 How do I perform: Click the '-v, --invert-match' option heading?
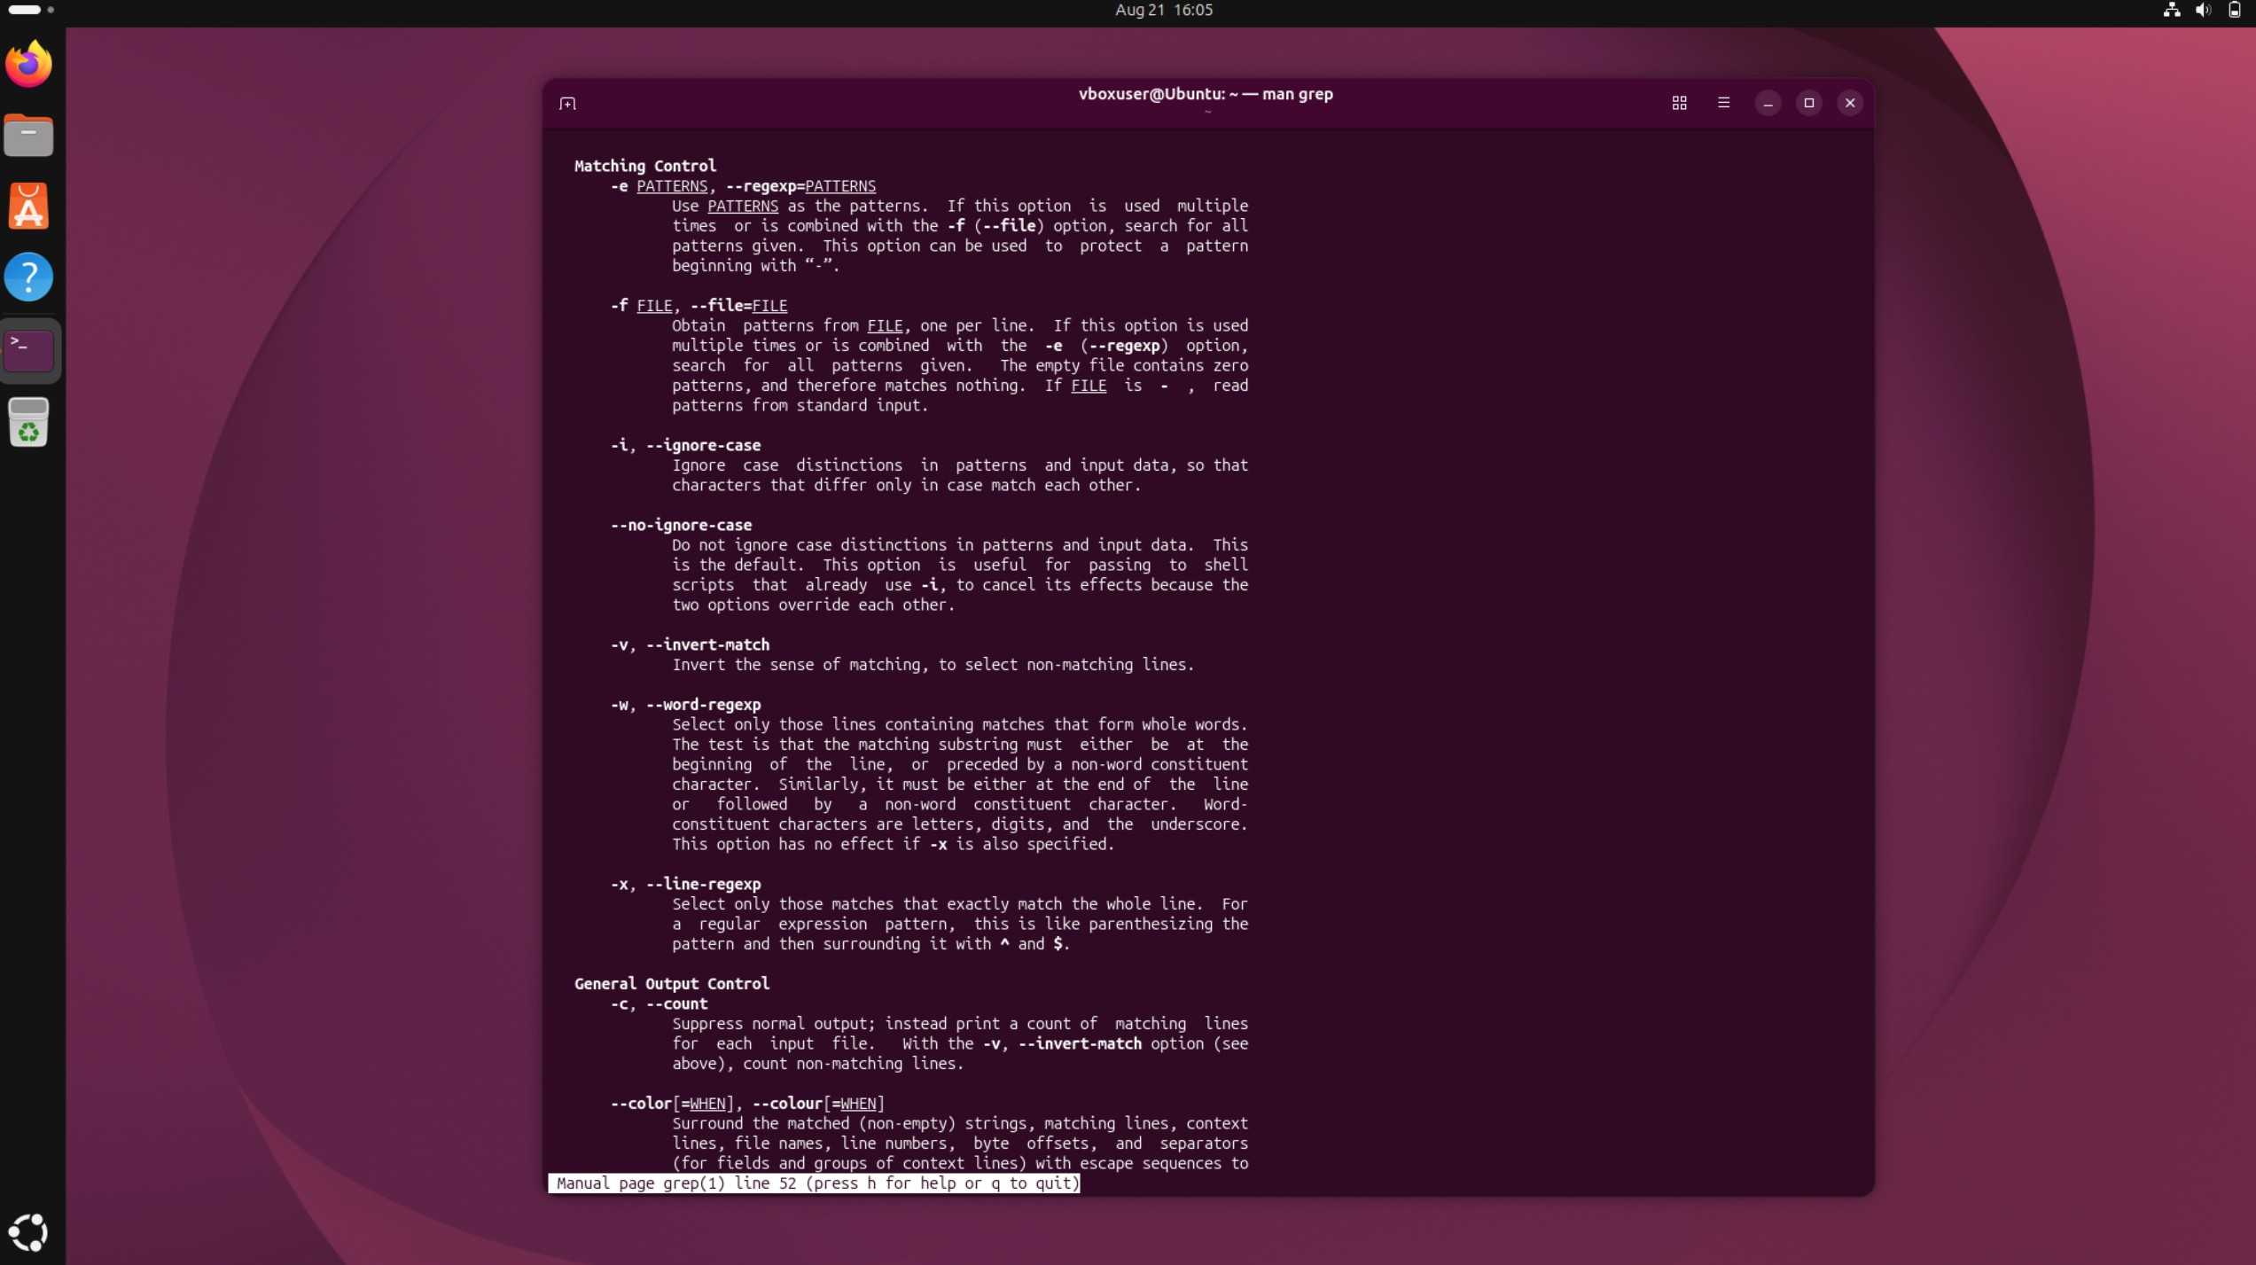(690, 644)
